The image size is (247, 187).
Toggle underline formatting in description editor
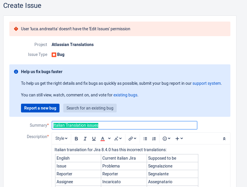coord(94,139)
